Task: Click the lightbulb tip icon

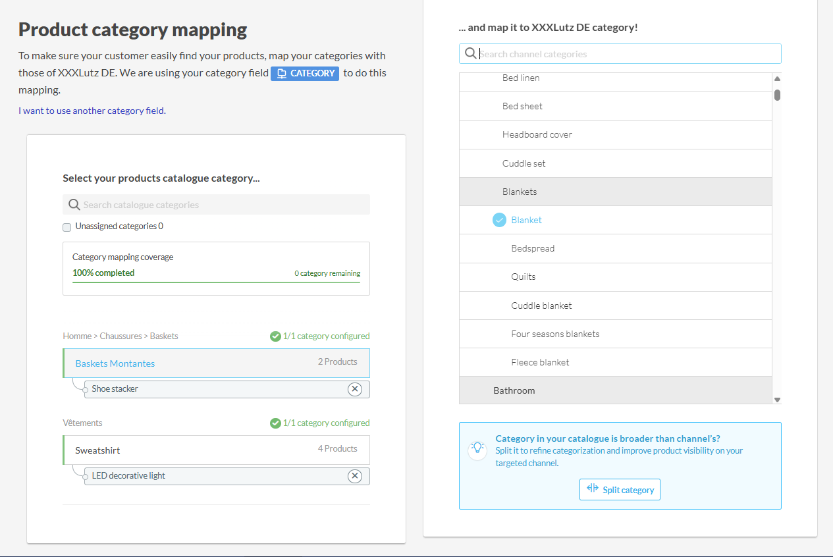Action: pyautogui.click(x=477, y=448)
